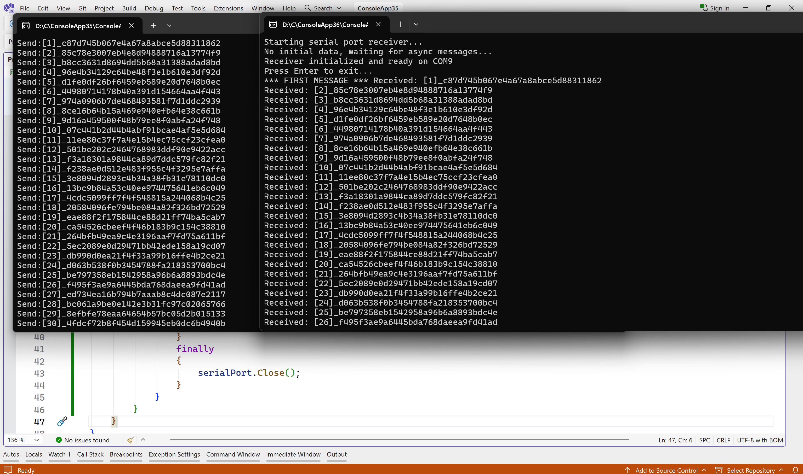
Task: Click Add to Source Control
Action: (x=666, y=470)
